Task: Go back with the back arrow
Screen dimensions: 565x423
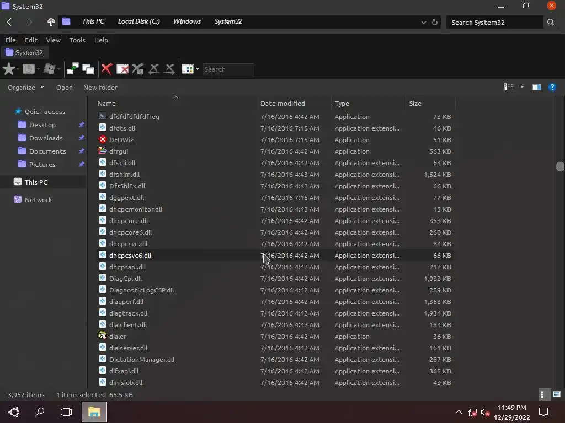Action: pyautogui.click(x=9, y=22)
